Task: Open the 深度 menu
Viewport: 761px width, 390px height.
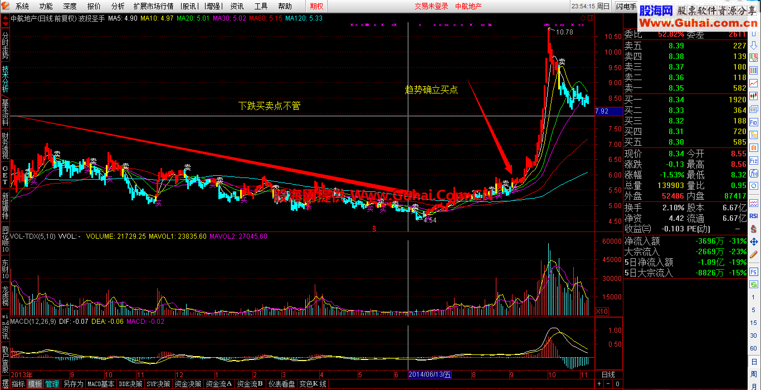Action: coord(70,6)
